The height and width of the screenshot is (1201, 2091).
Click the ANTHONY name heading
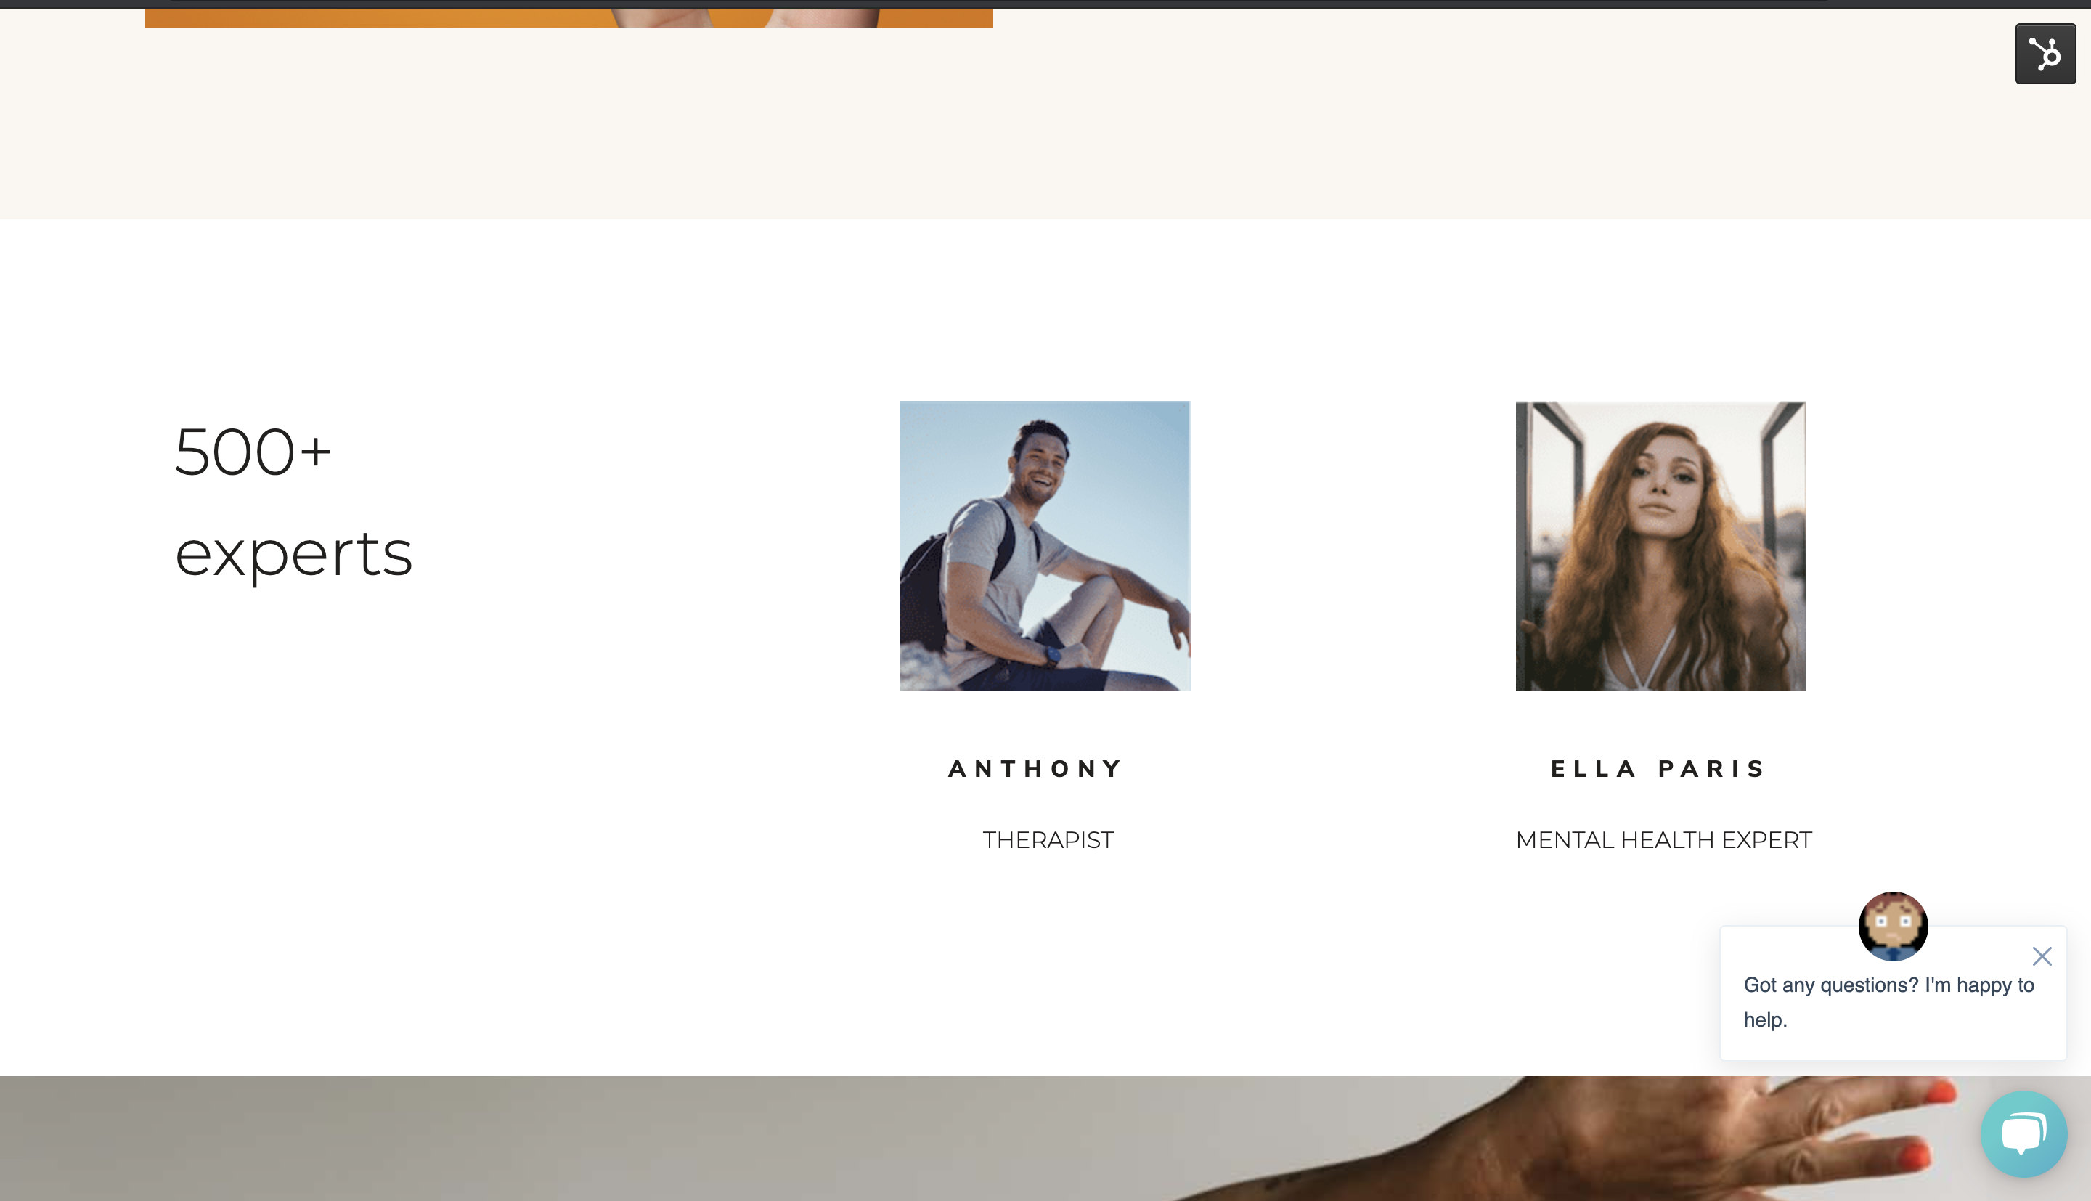click(x=1035, y=769)
